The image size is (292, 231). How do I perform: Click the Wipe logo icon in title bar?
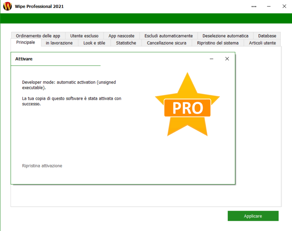pyautogui.click(x=8, y=6)
